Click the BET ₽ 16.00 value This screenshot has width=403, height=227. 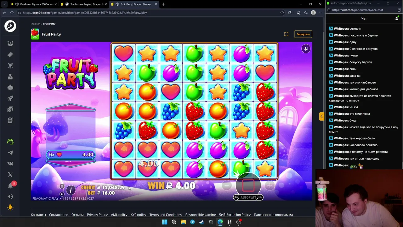(101, 193)
